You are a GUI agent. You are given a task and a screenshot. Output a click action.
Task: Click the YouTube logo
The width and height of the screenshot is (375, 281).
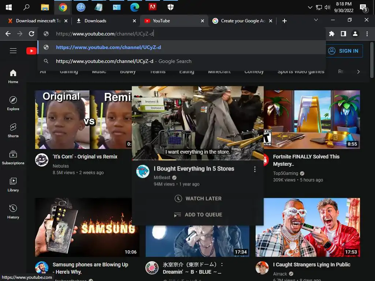point(31,50)
